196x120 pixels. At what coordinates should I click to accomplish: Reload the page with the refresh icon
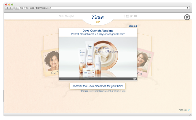[x=187, y=8]
